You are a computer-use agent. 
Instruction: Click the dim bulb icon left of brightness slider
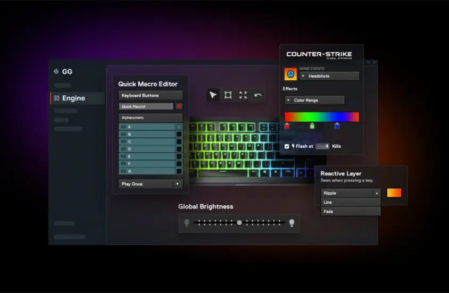click(187, 223)
